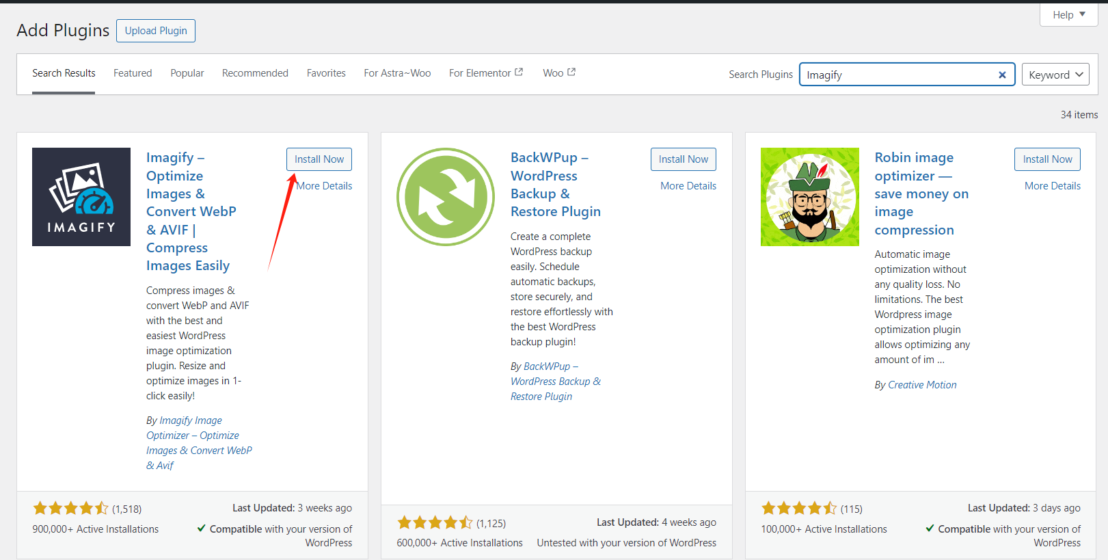The width and height of the screenshot is (1108, 560).
Task: Switch to the Featured tab
Action: tap(133, 73)
